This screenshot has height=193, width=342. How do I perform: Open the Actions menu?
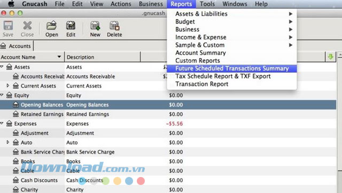point(121,4)
